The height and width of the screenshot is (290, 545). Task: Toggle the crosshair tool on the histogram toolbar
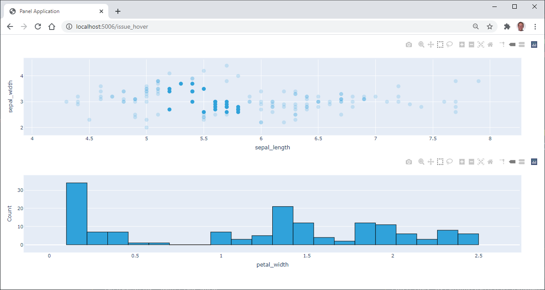coord(502,161)
